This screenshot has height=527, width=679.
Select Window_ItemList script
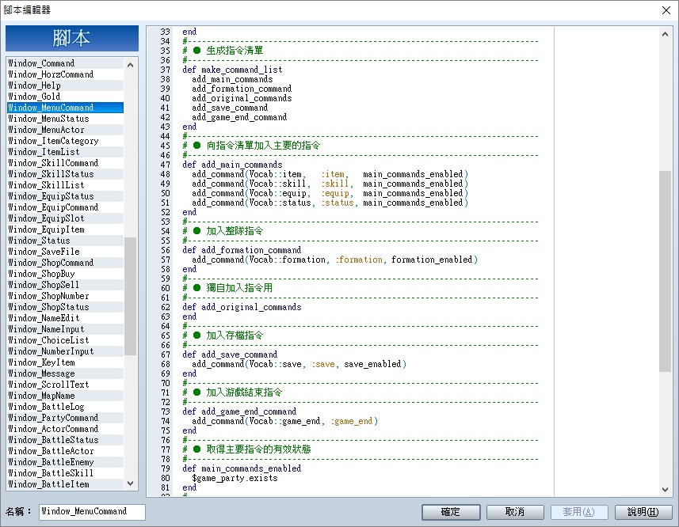(66, 152)
